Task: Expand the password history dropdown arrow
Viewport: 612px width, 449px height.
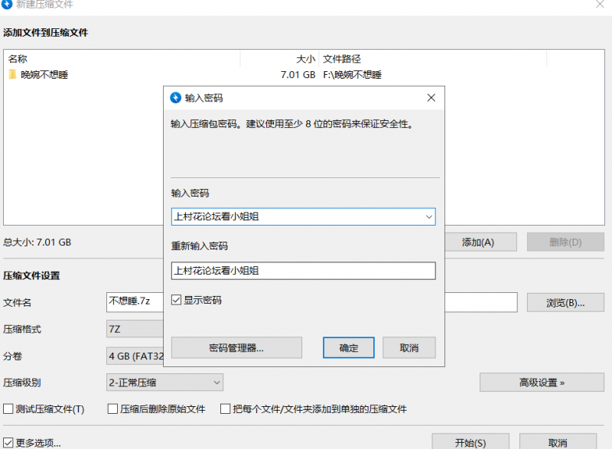Action: pyautogui.click(x=428, y=216)
